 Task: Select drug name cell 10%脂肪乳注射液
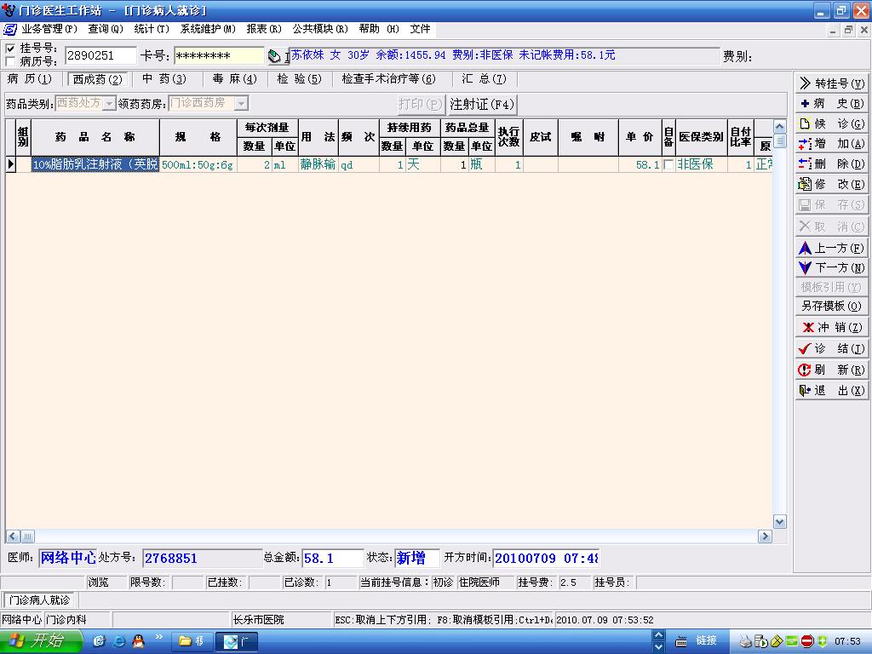pos(95,164)
